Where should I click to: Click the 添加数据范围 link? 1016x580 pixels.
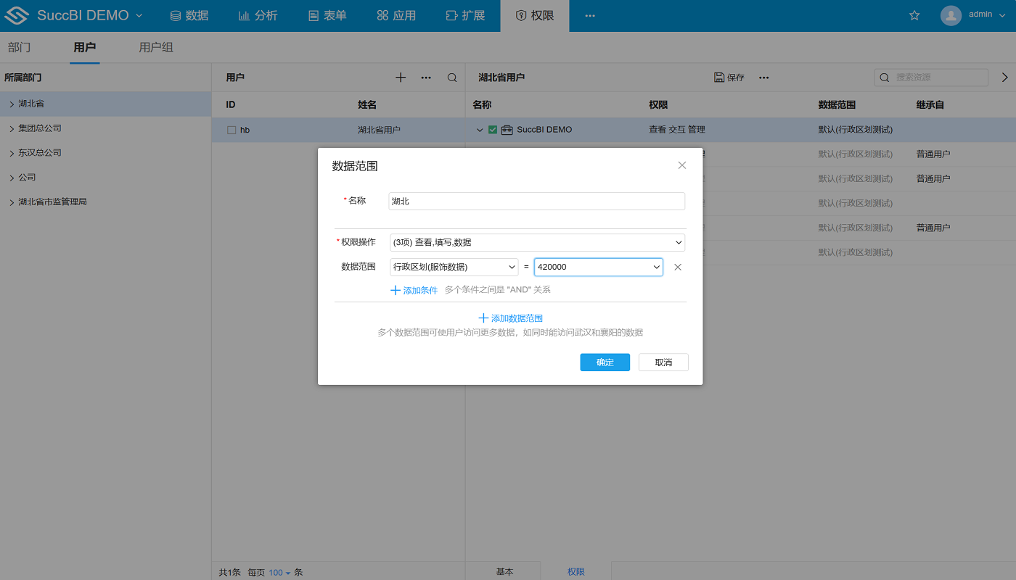[510, 318]
